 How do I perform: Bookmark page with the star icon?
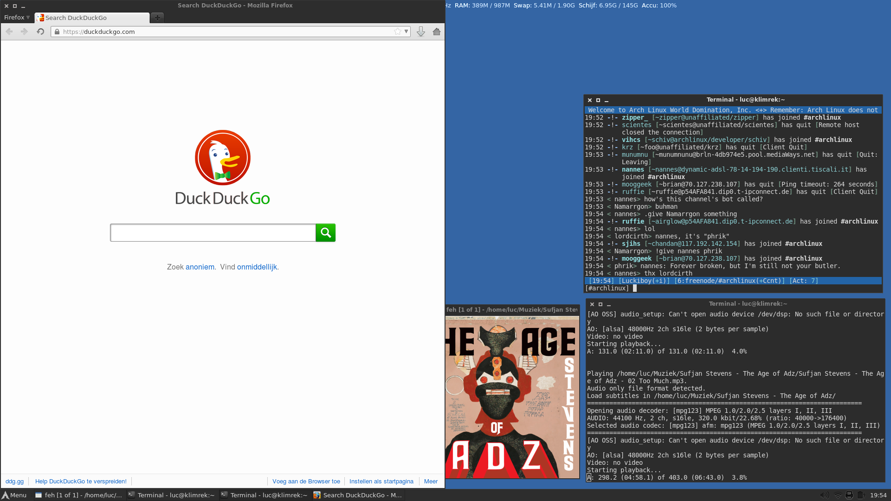(398, 32)
